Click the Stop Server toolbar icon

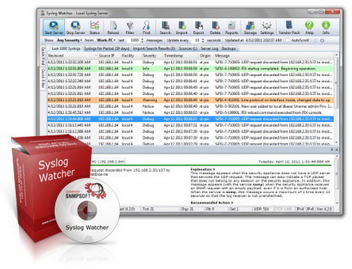(x=75, y=27)
